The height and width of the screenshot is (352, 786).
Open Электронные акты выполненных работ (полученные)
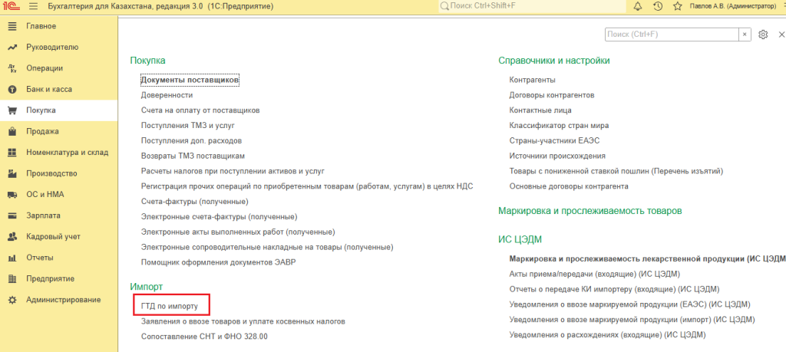[x=238, y=232]
